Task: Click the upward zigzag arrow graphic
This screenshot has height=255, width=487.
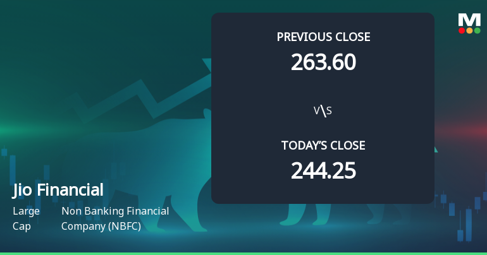Action: [x=145, y=95]
